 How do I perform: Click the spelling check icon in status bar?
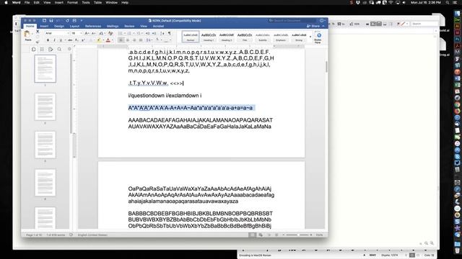pos(71,235)
